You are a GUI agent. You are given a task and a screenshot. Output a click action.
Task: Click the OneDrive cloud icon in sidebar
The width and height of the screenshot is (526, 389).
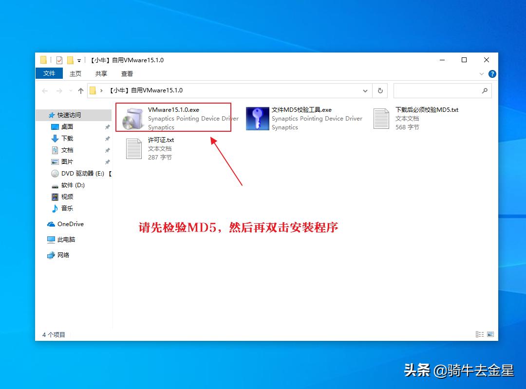[x=50, y=224]
